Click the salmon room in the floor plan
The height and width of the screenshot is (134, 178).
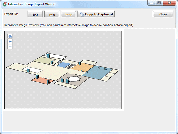42,81
